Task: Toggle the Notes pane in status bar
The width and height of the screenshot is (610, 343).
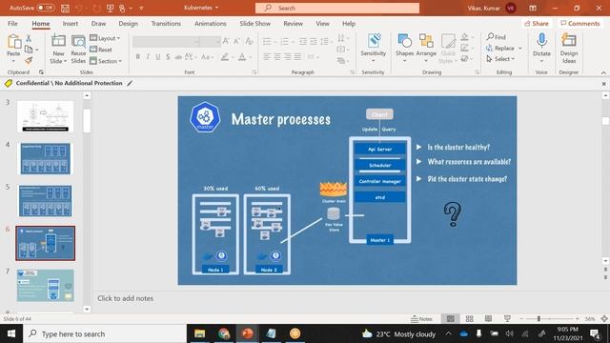Action: [x=421, y=319]
